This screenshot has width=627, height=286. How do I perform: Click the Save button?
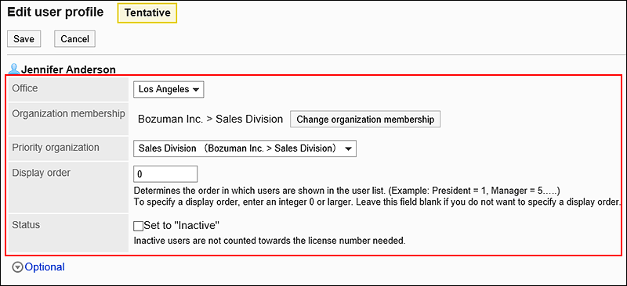click(x=24, y=39)
